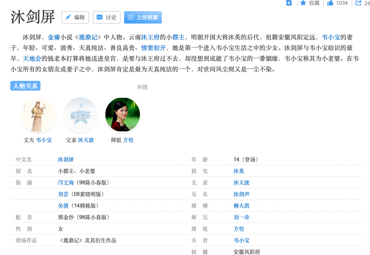Image resolution: width=370 pixels, height=255 pixels.
Task: Open the 郡主 link in the intro
Action: (178, 37)
